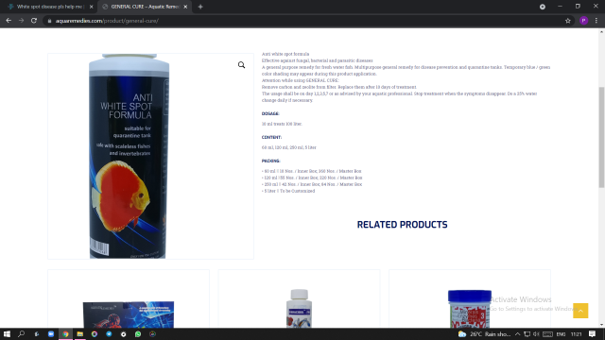Viewport: 605px width, 340px height.
Task: Open Zoom from the taskbar
Action: tap(51, 334)
